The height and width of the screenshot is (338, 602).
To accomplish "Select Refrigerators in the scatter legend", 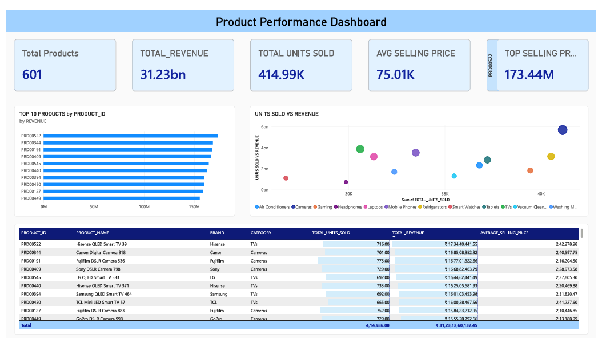I will pyautogui.click(x=432, y=207).
